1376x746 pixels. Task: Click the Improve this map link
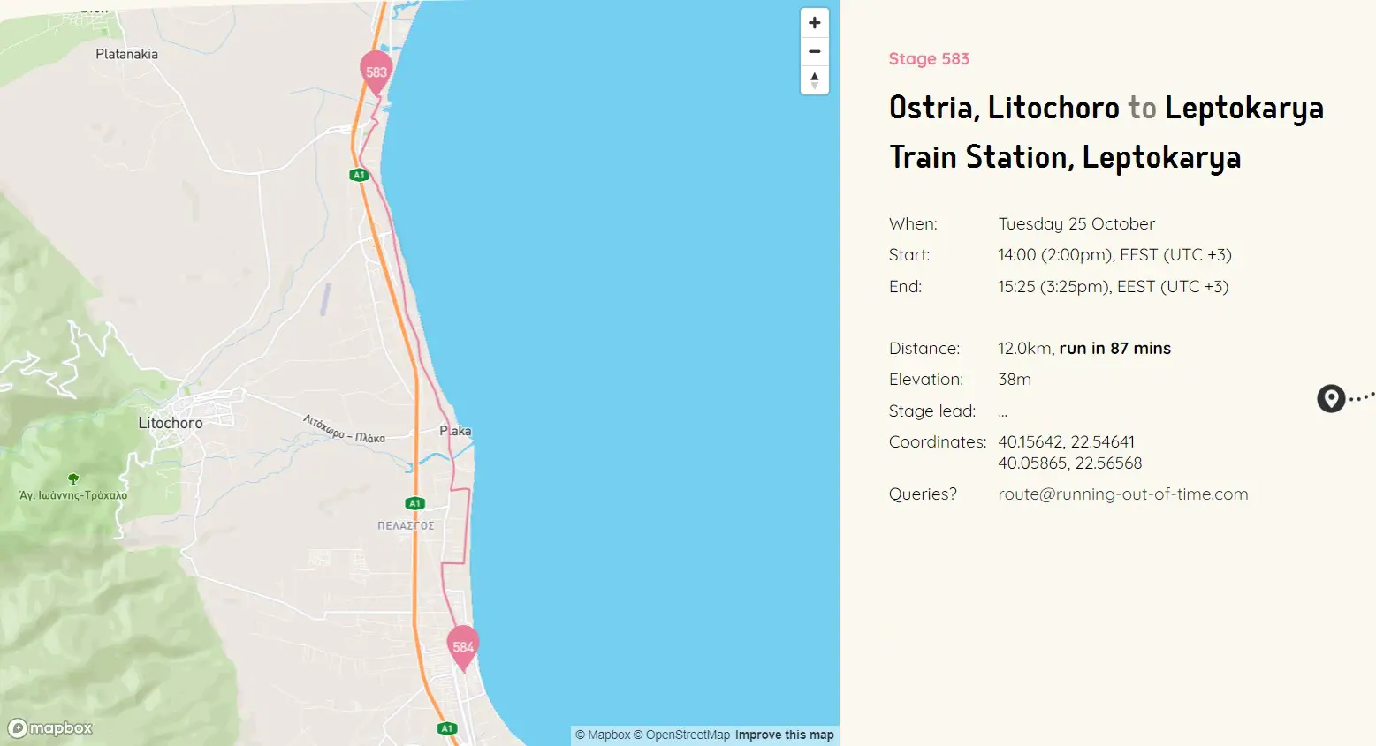[x=784, y=735]
